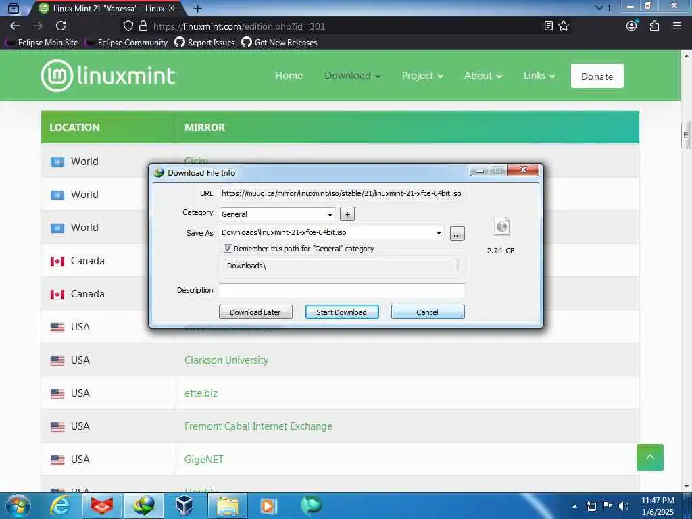692x519 pixels.
Task: Open the Firefox account icon
Action: (x=632, y=26)
